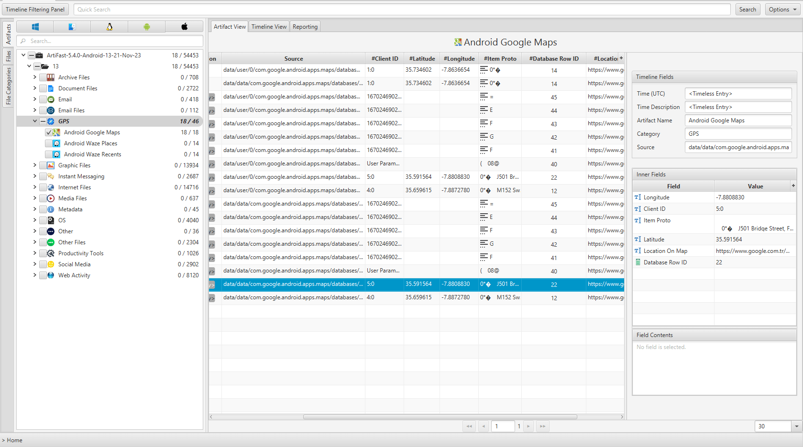This screenshot has height=447, width=803.
Task: Switch to the Reporting tab
Action: click(x=305, y=27)
